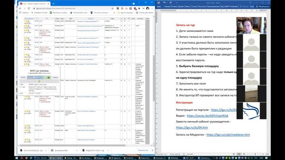Screen dimensions: 285x160
Task: Open the Рецензирование ribbon tab
Action: 213,7
